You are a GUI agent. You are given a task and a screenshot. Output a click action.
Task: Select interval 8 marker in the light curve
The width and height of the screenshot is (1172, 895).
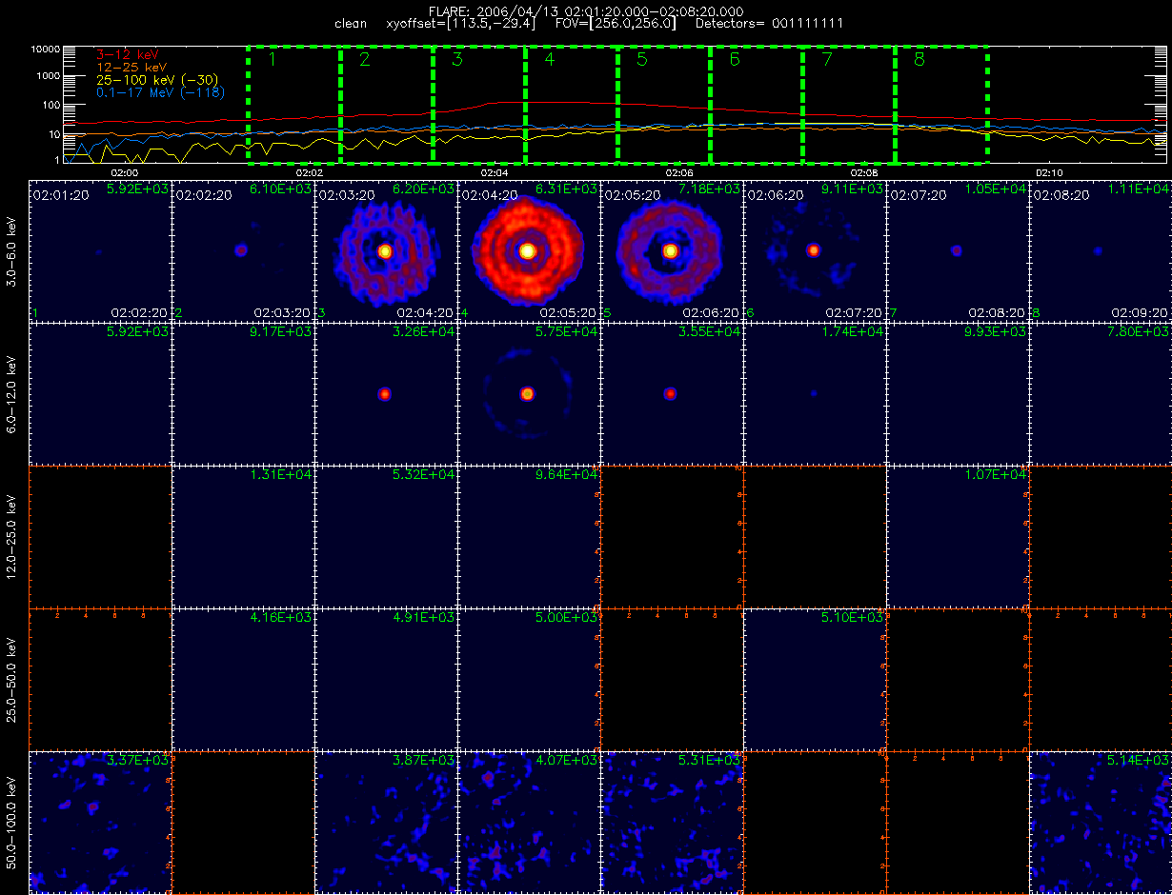[919, 60]
